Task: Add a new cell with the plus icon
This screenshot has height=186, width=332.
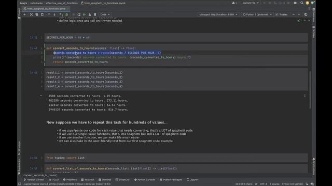Action: [24, 14]
